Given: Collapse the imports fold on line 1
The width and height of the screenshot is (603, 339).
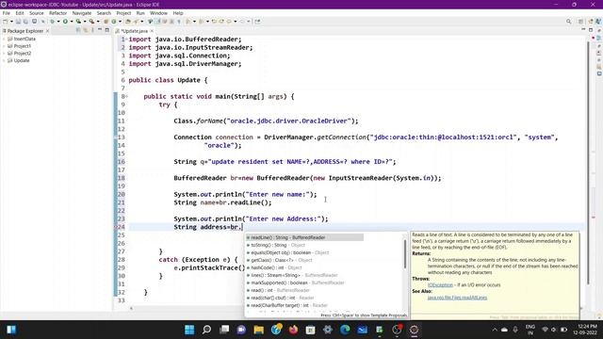Looking at the screenshot, I should click(x=126, y=40).
